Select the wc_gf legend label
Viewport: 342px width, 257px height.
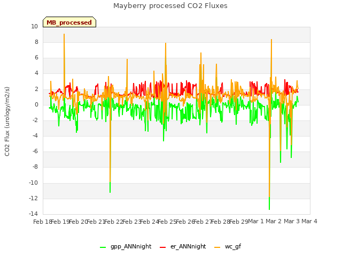pos(233,246)
